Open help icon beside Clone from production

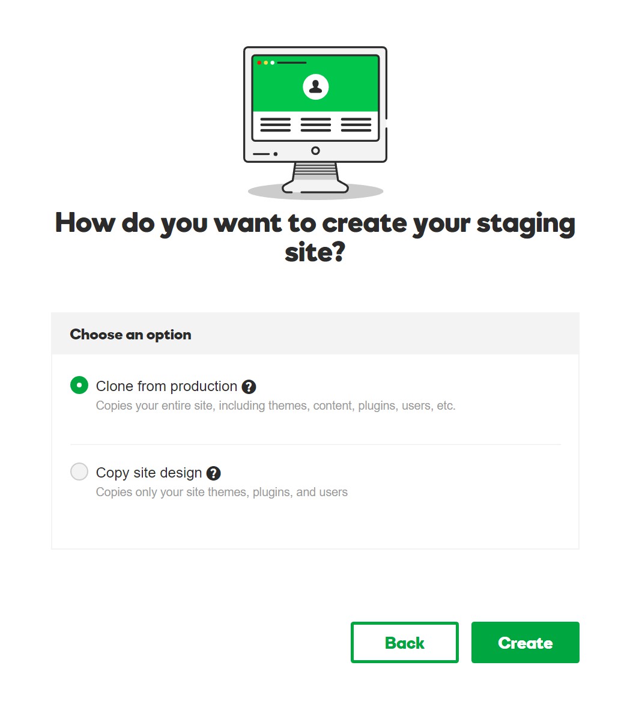pos(249,387)
